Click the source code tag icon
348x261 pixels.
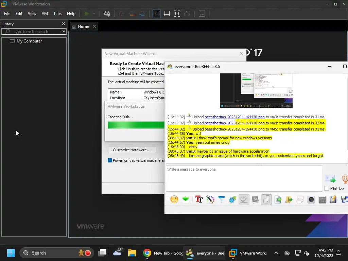point(300,199)
